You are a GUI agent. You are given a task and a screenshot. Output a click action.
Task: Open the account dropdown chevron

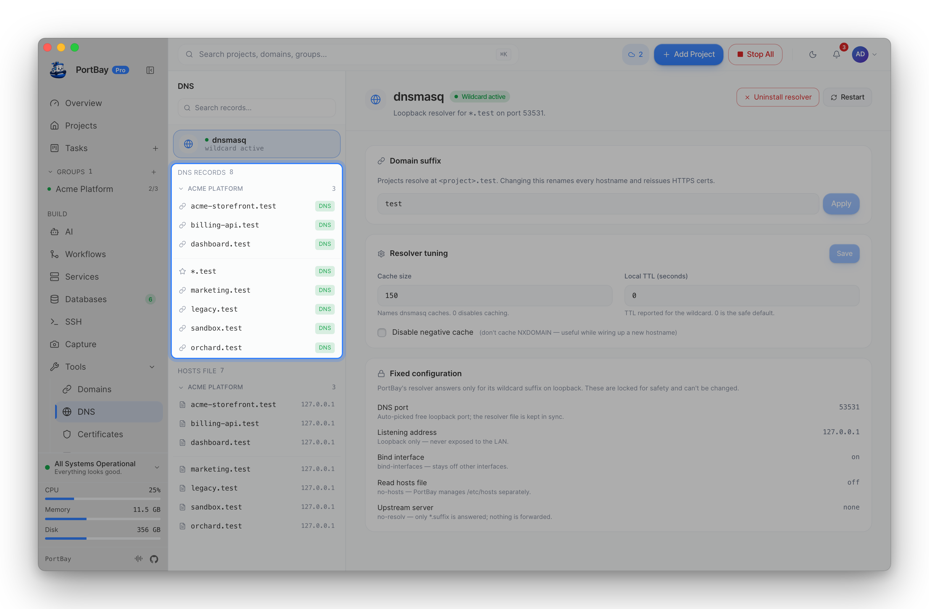point(875,54)
